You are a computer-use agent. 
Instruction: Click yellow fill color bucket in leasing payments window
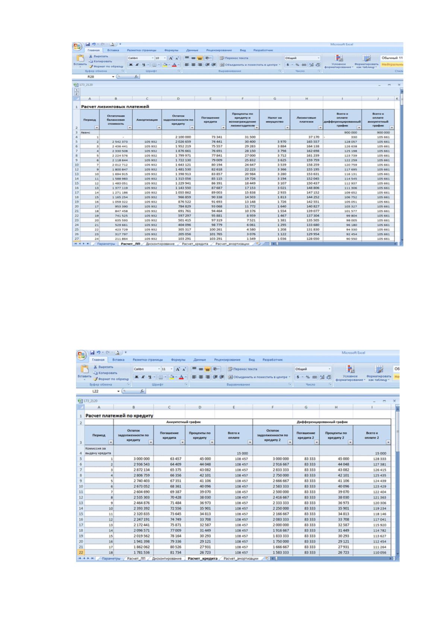166,65
